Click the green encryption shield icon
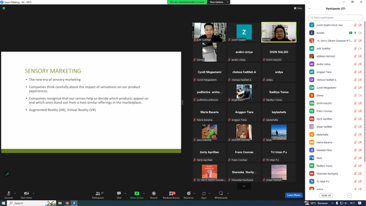Viewport: 366px width, 206px height. [4, 8]
